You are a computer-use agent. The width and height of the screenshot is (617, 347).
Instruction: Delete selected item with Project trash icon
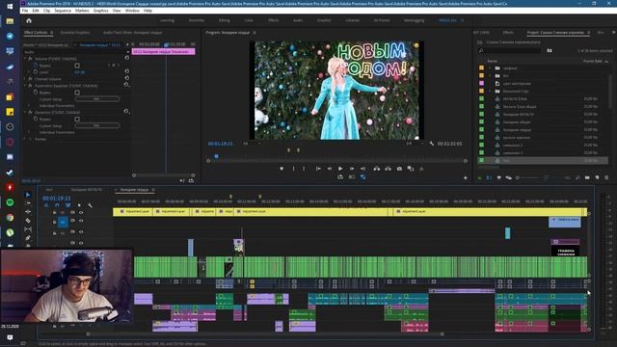click(606, 177)
